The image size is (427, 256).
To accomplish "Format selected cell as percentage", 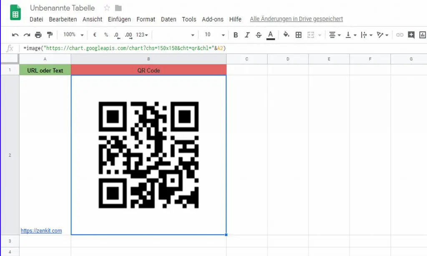I will point(105,35).
